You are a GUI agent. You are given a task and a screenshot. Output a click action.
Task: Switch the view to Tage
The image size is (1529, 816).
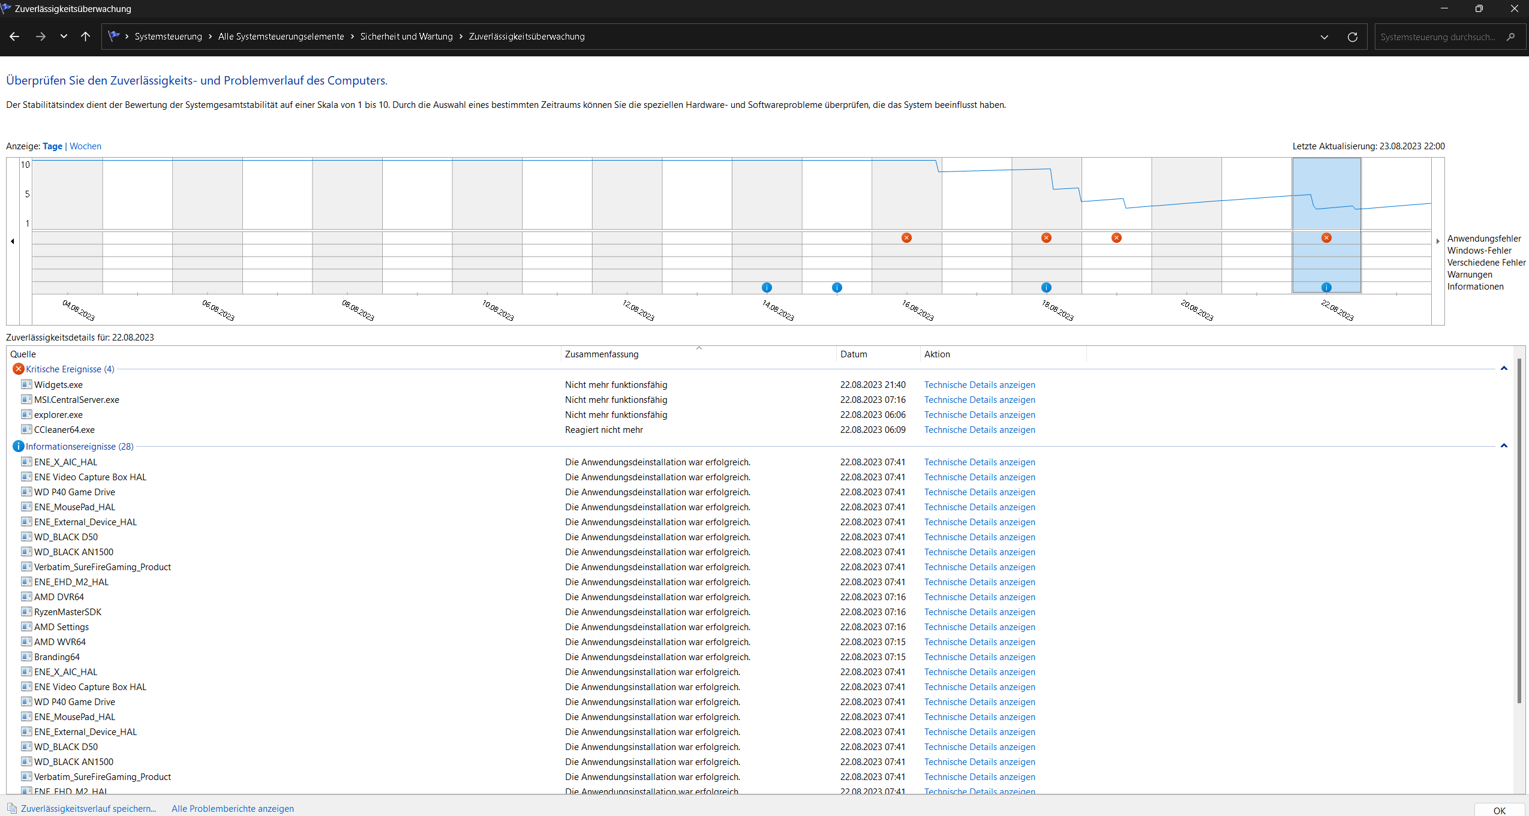[52, 146]
